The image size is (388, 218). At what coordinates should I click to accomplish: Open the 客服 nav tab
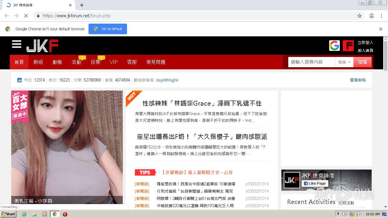[132, 62]
